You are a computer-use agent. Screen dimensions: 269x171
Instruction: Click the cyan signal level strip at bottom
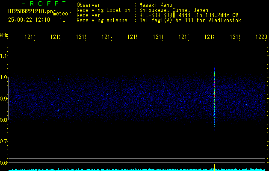click(128, 170)
